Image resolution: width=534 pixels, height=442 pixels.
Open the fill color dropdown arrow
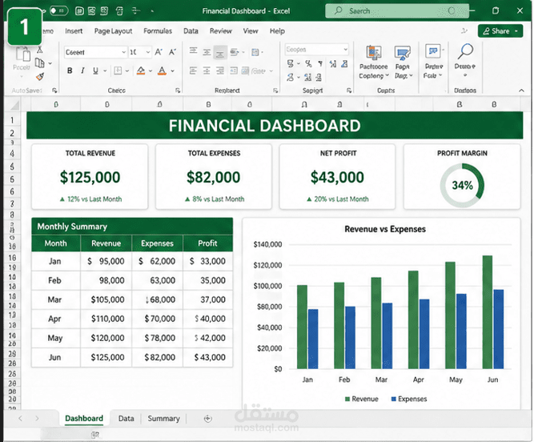151,70
